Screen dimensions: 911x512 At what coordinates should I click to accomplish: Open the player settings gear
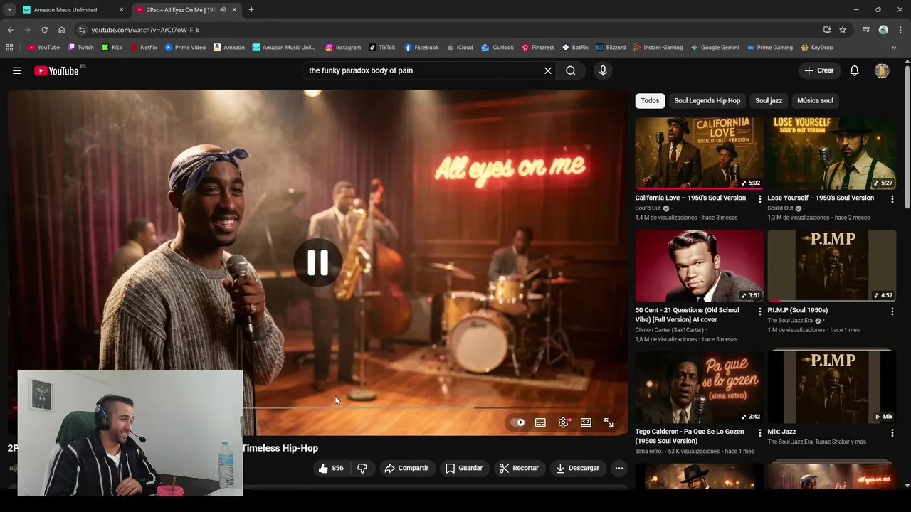click(x=564, y=422)
